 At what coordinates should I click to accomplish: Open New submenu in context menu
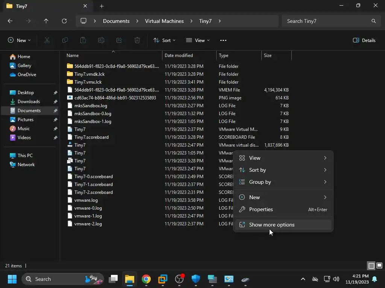click(283, 197)
